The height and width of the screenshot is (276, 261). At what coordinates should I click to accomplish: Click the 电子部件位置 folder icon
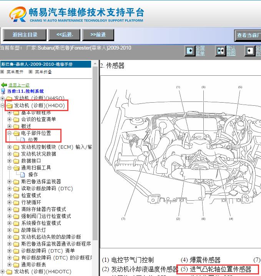[17, 133]
